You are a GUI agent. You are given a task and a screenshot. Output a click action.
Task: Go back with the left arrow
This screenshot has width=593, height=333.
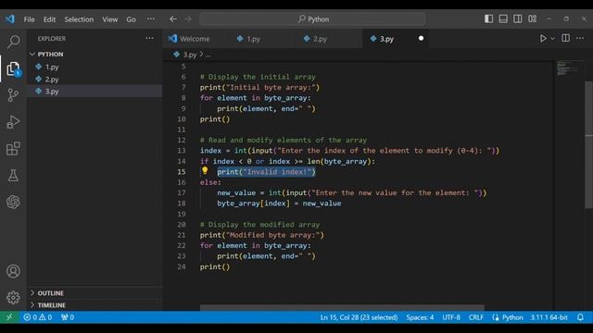[x=173, y=18]
